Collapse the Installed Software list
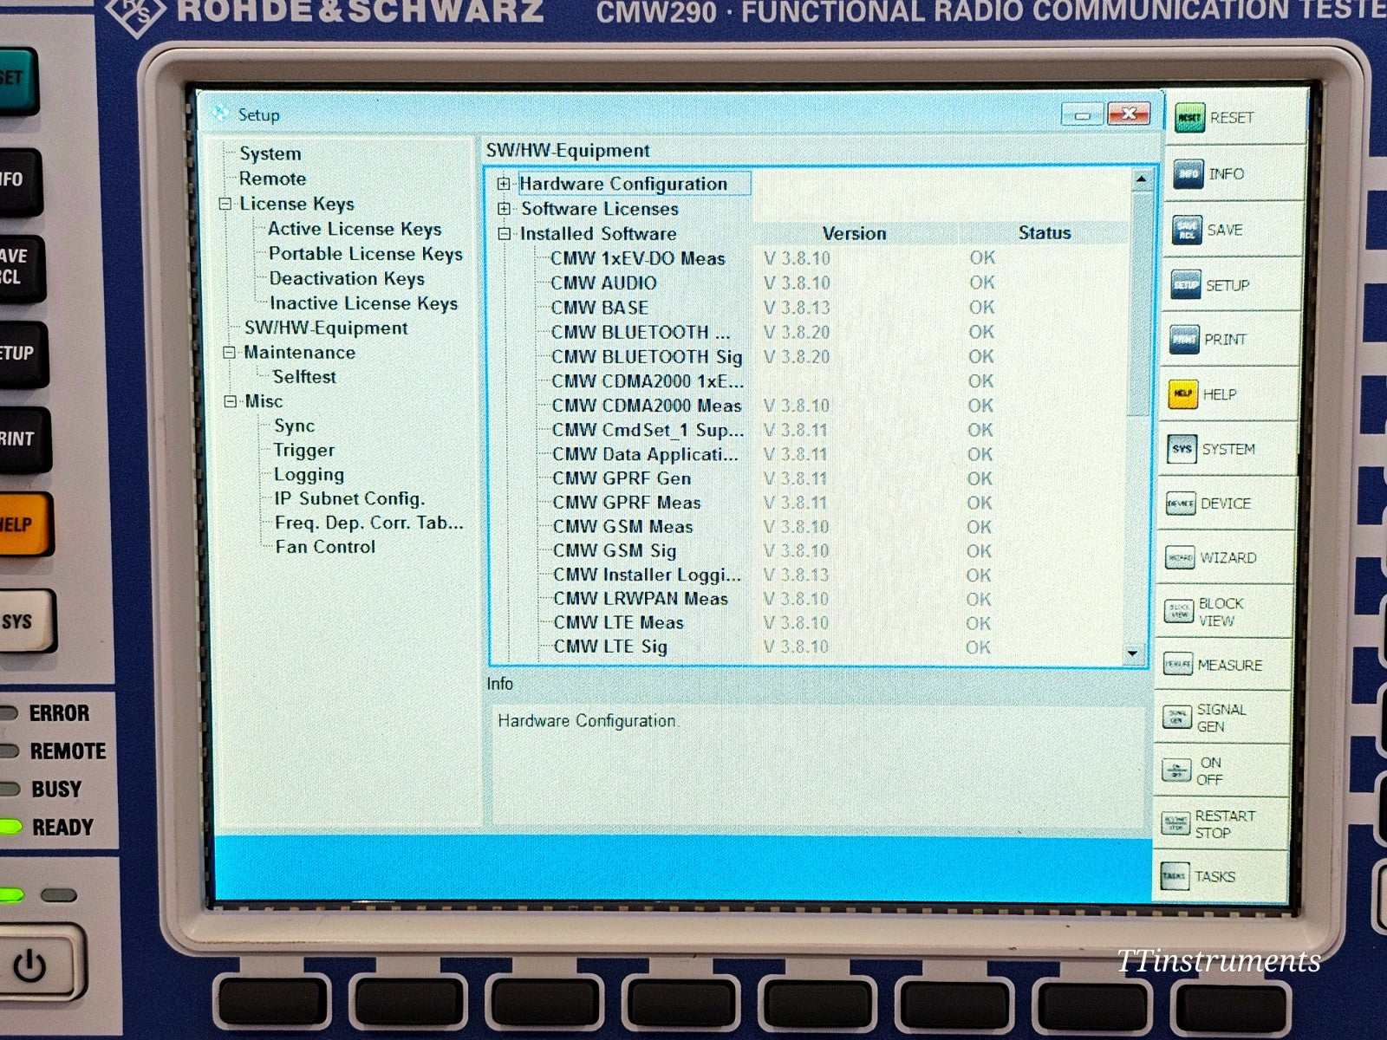This screenshot has width=1387, height=1040. 505,234
